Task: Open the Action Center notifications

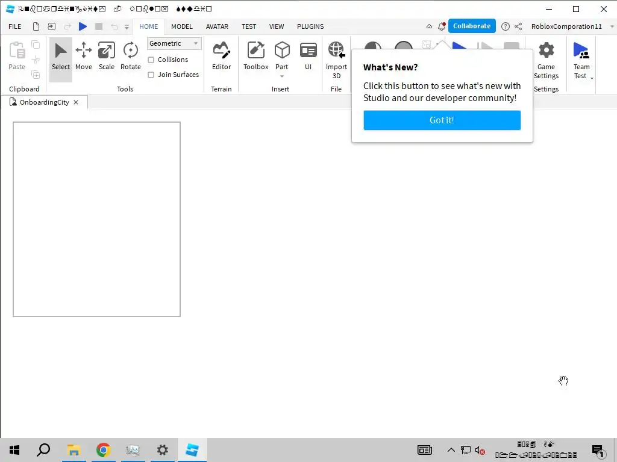Action: (x=598, y=451)
